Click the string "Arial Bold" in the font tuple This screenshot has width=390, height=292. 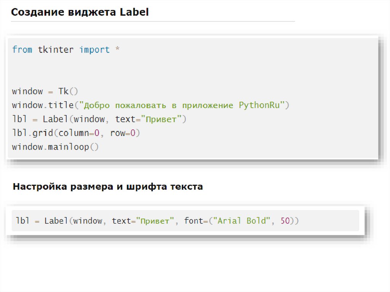(x=242, y=220)
